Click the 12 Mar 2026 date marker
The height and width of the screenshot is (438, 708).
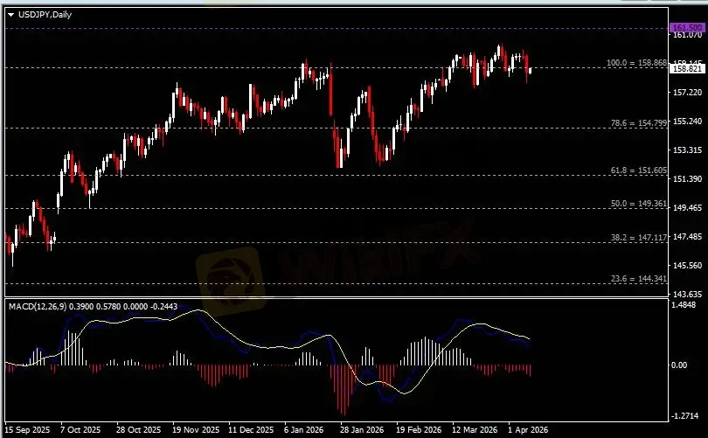click(x=473, y=430)
